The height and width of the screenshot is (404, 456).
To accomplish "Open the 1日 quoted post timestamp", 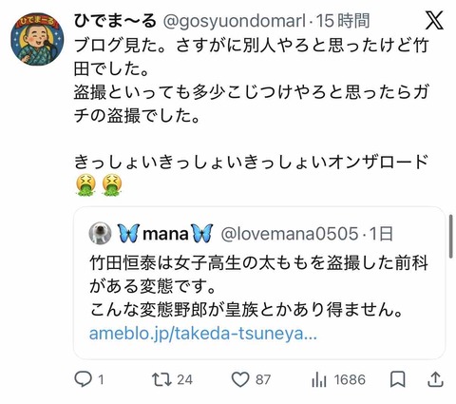I will pos(381,234).
